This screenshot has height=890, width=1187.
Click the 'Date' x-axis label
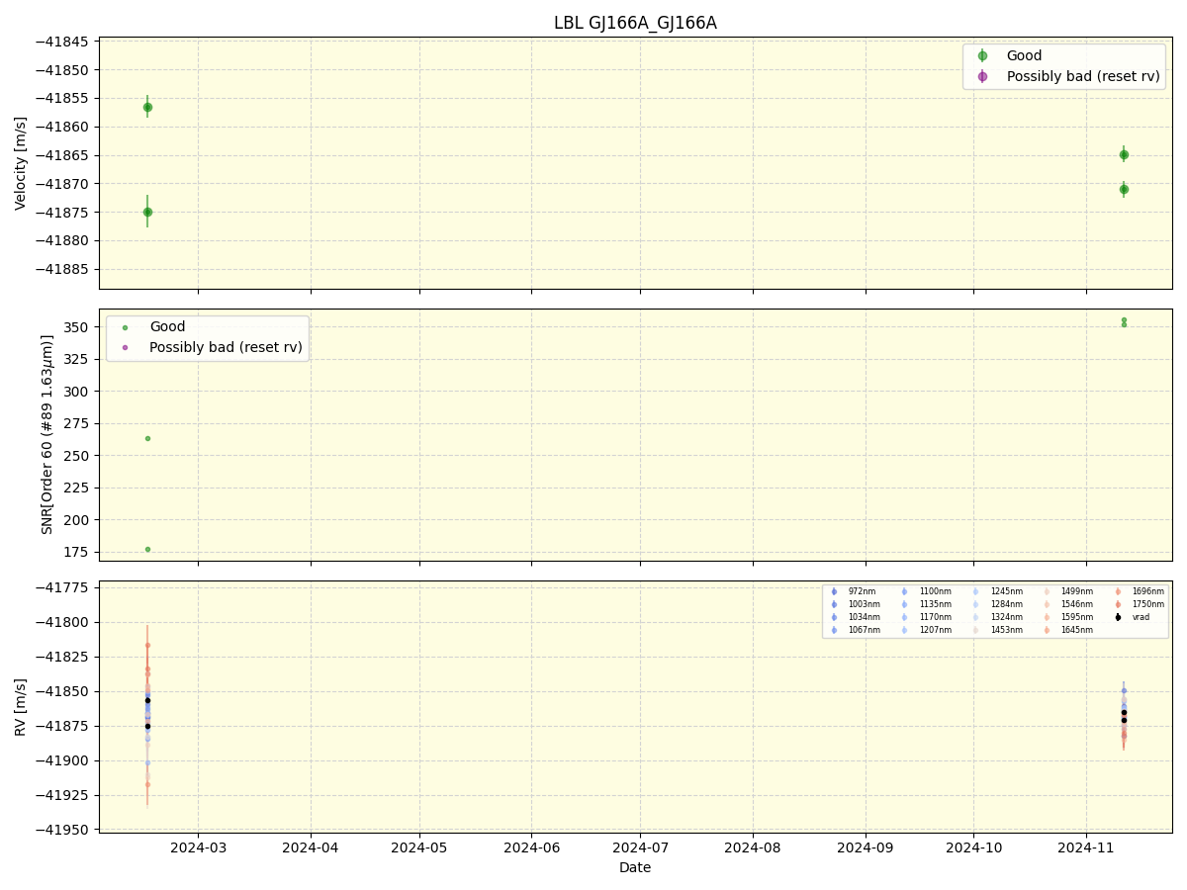(635, 867)
